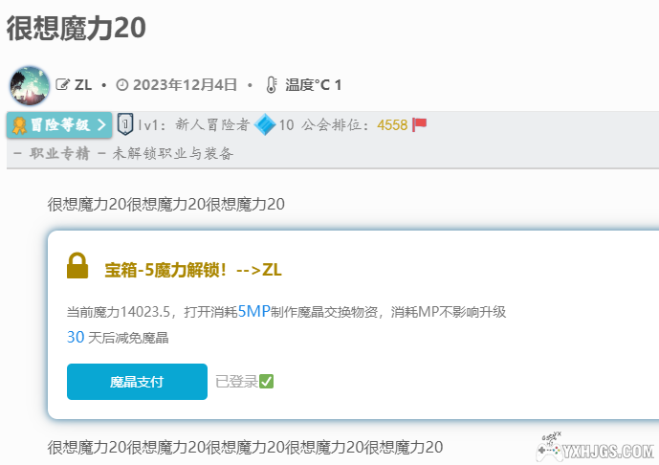Open the 冒险等级 badge button

(x=59, y=125)
